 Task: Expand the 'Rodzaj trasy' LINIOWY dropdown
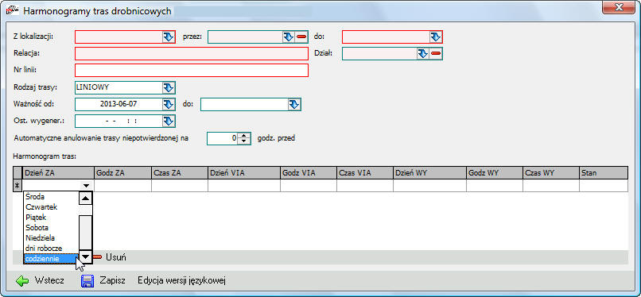[x=169, y=87]
